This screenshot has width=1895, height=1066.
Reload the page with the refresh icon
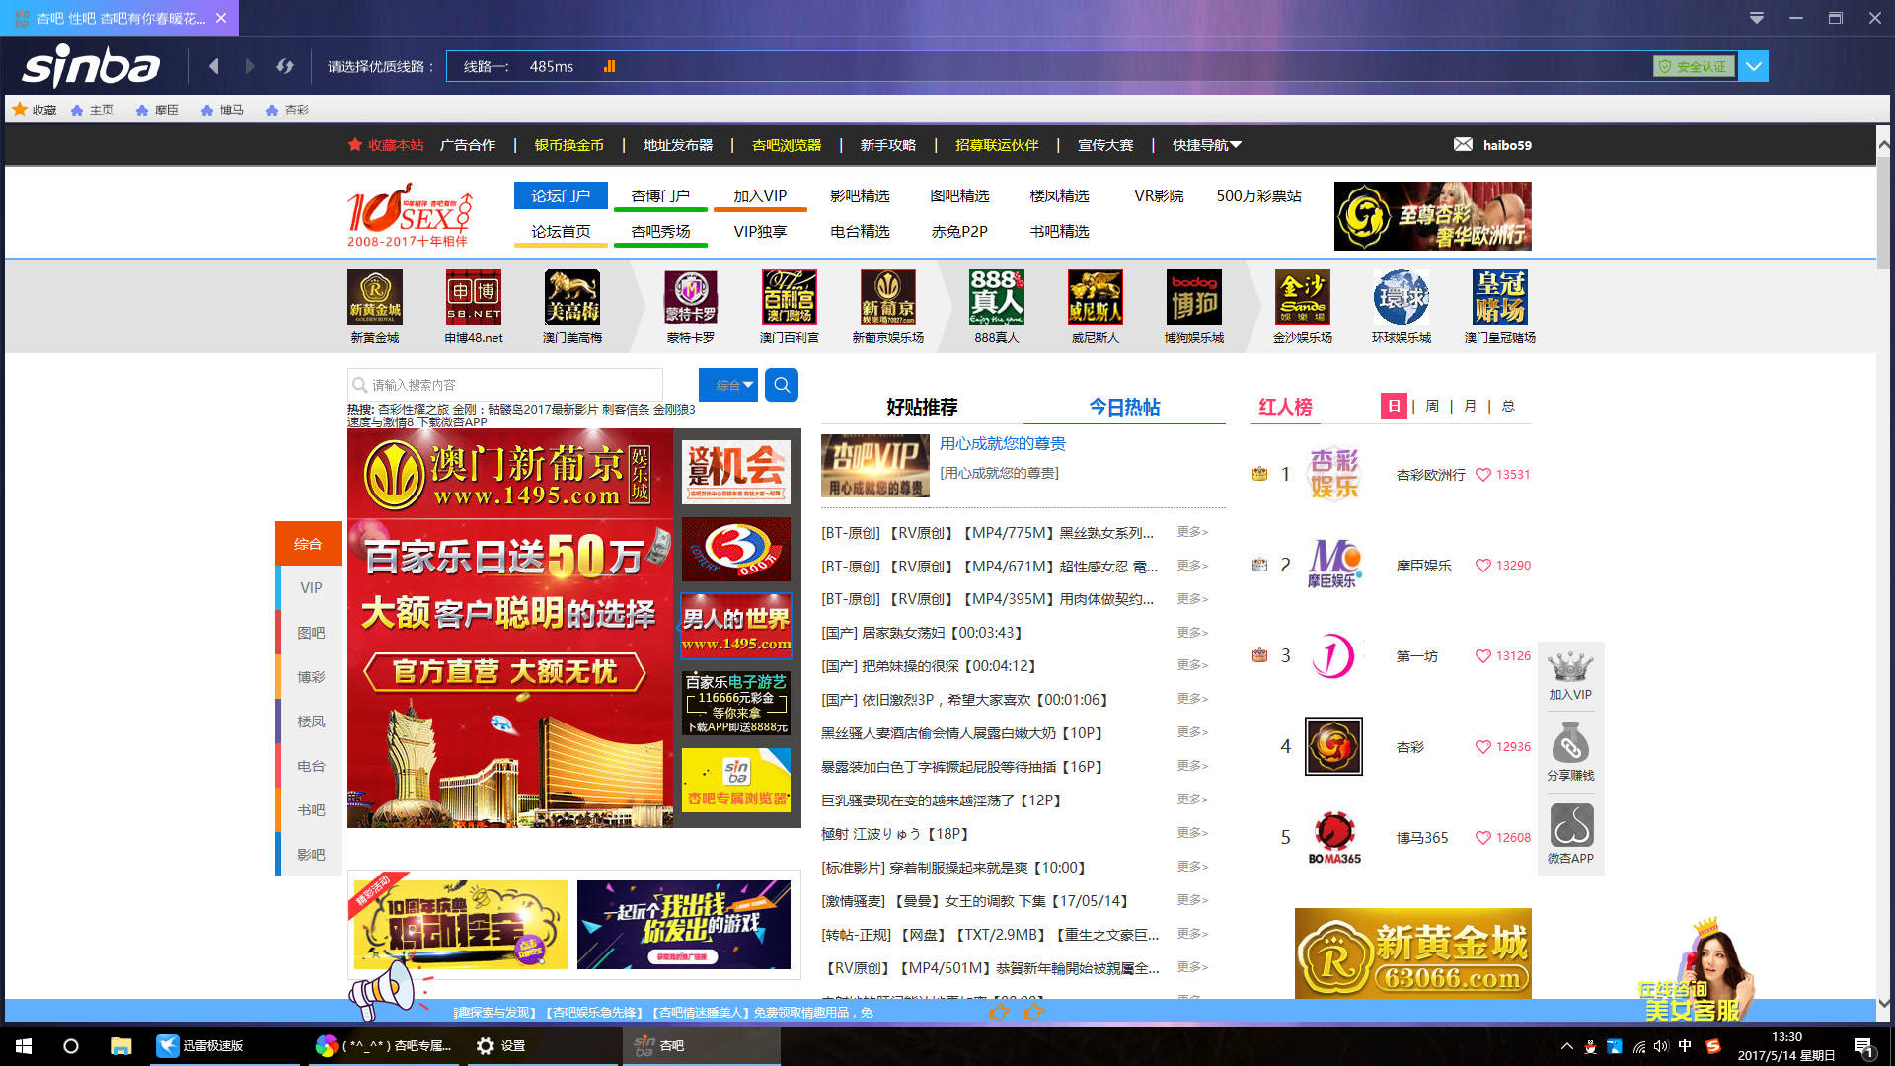click(x=285, y=66)
